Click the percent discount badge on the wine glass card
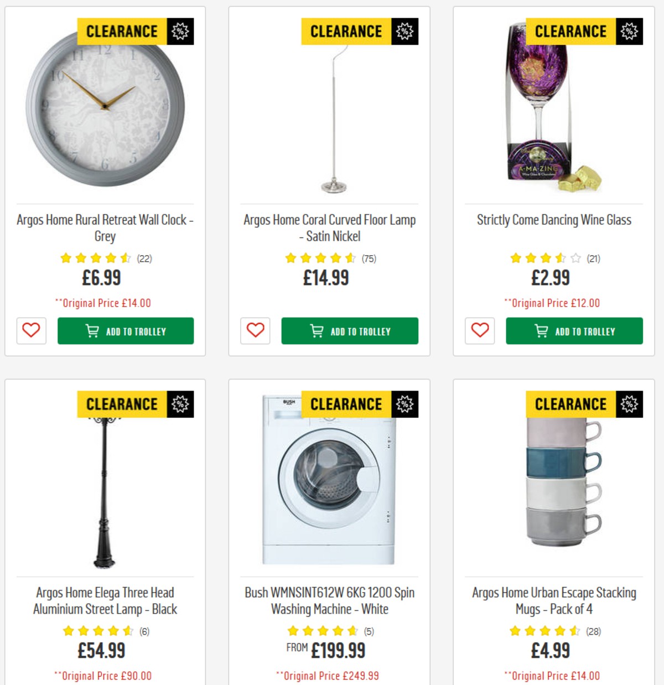664x685 pixels. (629, 31)
